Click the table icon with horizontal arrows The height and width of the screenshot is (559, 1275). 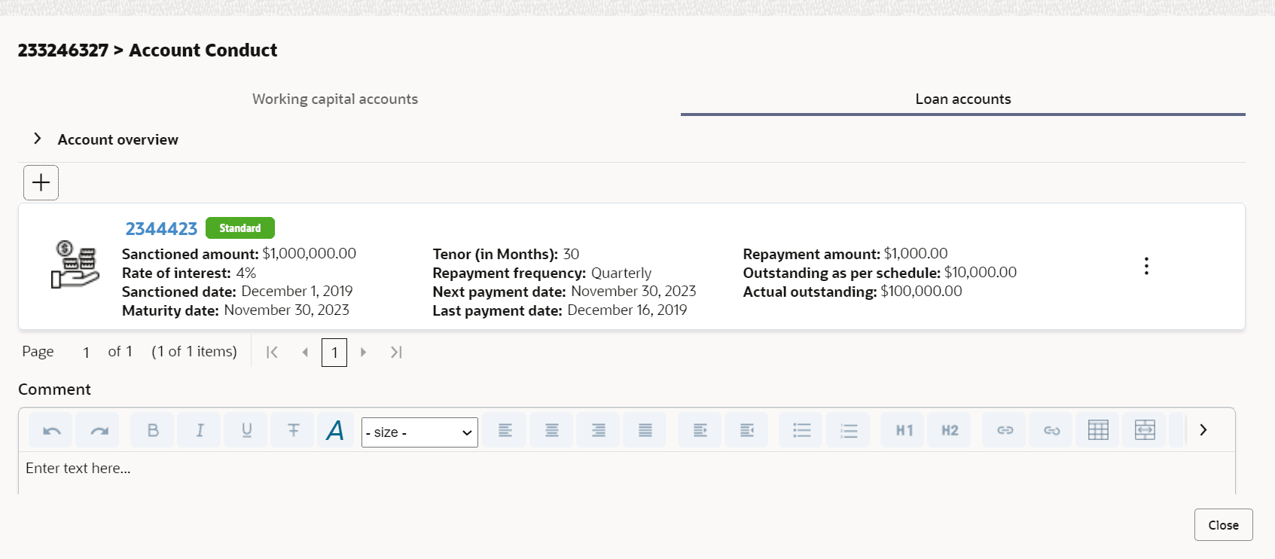(x=1145, y=430)
